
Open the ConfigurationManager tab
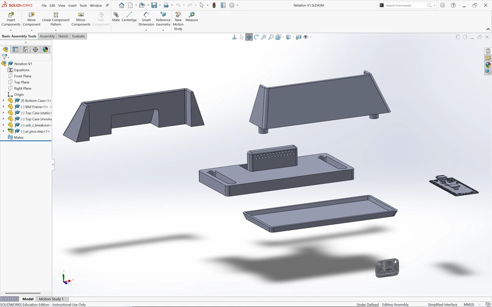click(26, 50)
